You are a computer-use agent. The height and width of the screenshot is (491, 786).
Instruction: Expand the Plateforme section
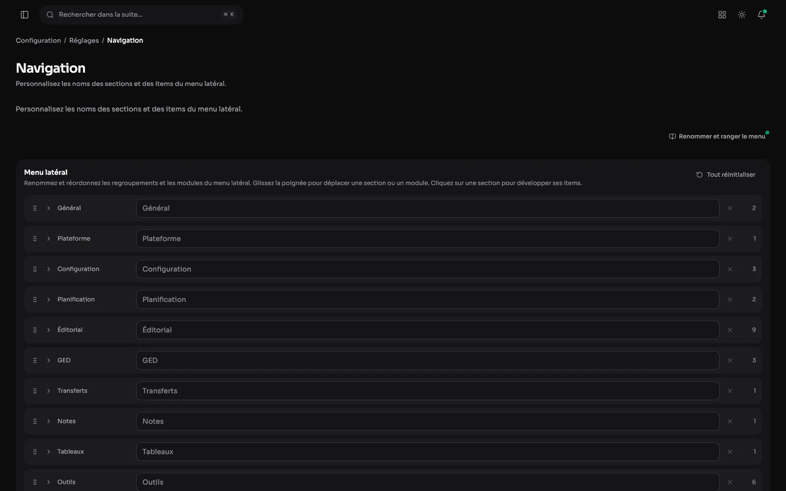pos(49,239)
